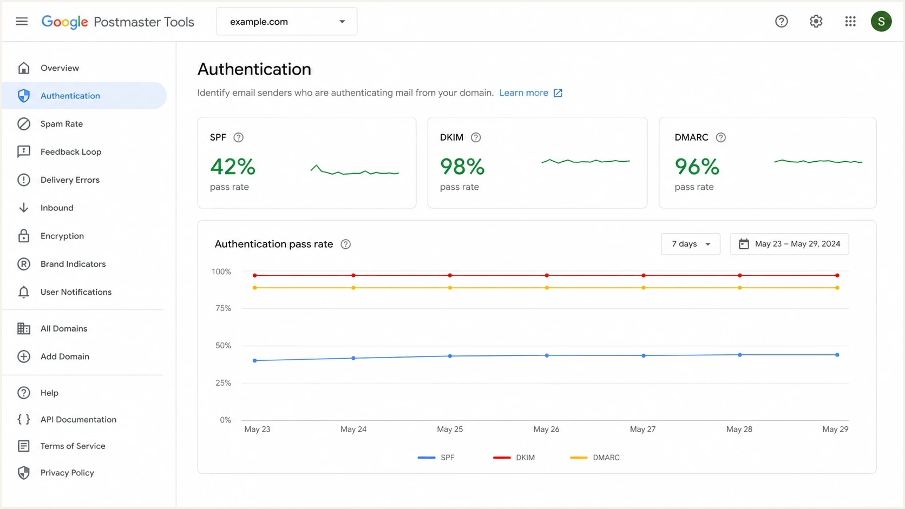Click the SPF sparkline in its card

point(355,170)
